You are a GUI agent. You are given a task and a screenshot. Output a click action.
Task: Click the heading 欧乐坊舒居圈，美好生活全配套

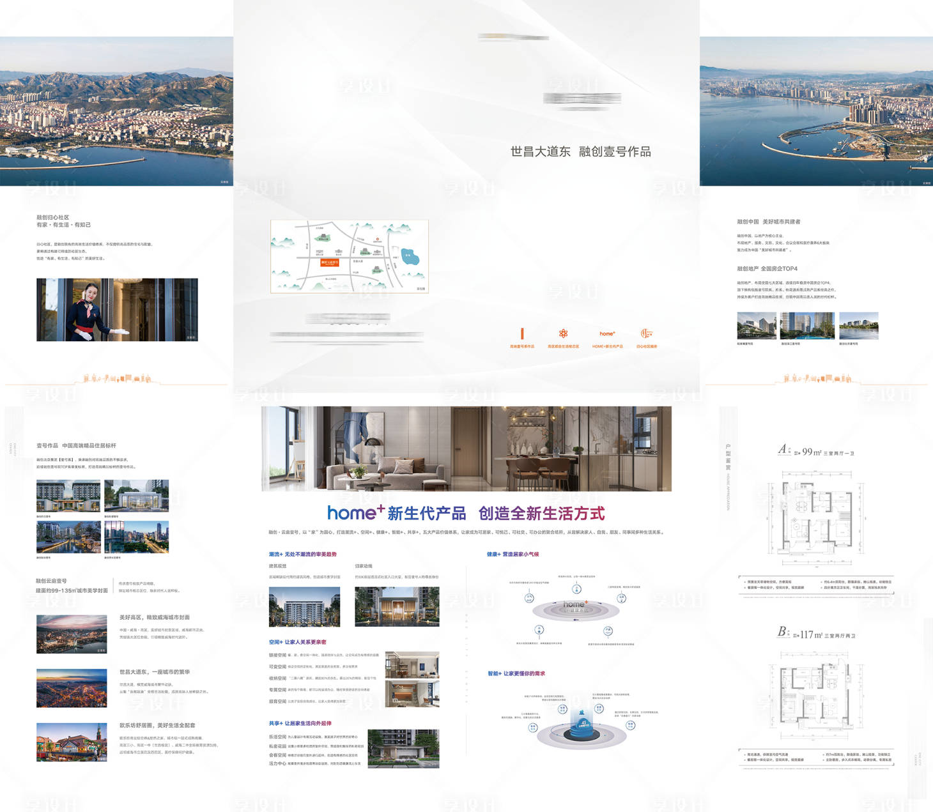pos(157,725)
